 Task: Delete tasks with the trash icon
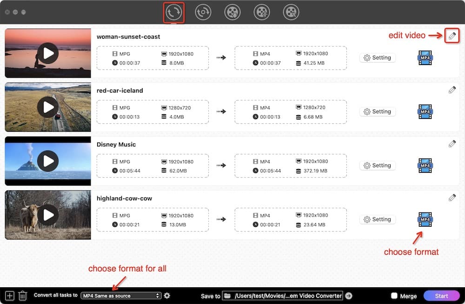pos(23,296)
